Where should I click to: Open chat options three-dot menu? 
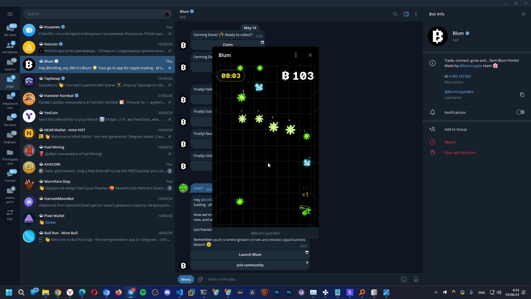(416, 14)
